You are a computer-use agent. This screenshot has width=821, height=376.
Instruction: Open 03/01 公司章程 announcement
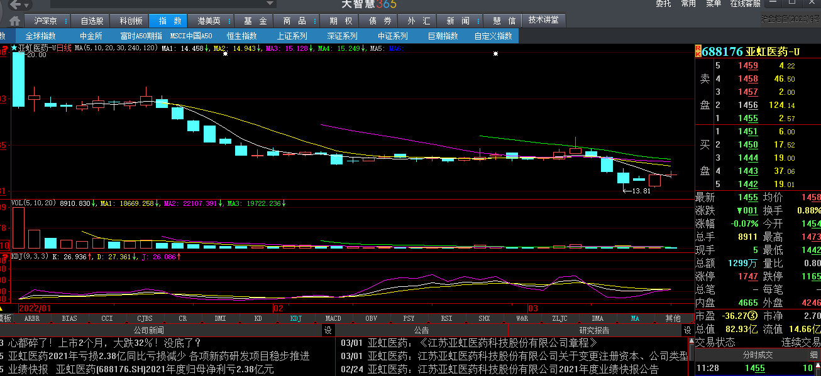click(x=469, y=343)
